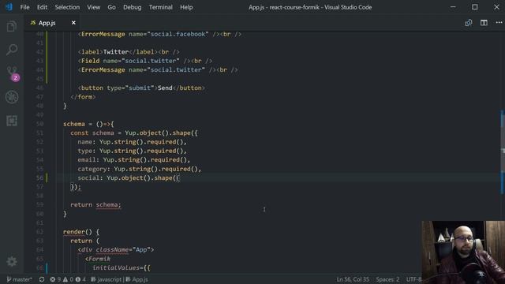Close the App.js editor tab
Viewport: 505px width, 284px height.
(73, 23)
